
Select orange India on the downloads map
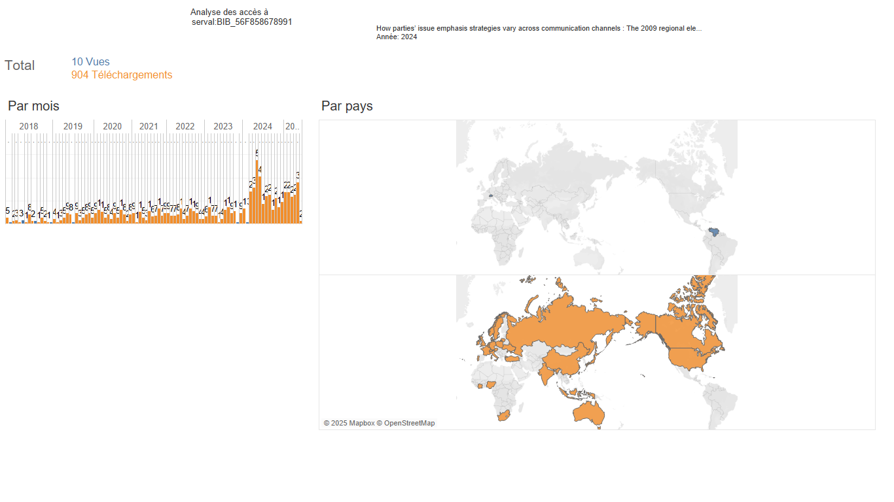click(x=546, y=375)
